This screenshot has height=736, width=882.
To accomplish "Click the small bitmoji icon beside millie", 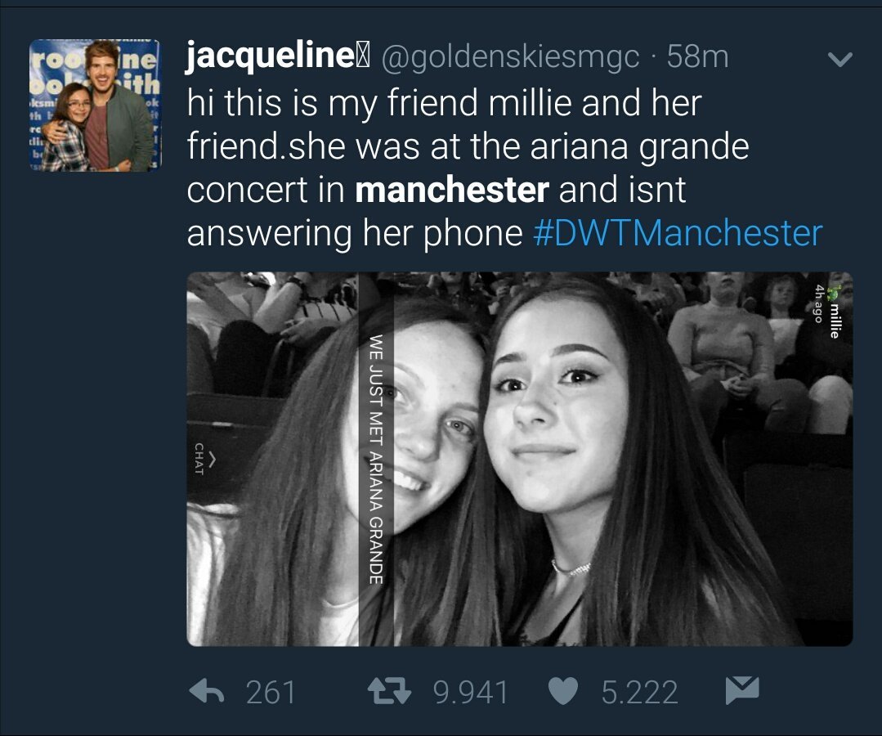I will 835,292.
